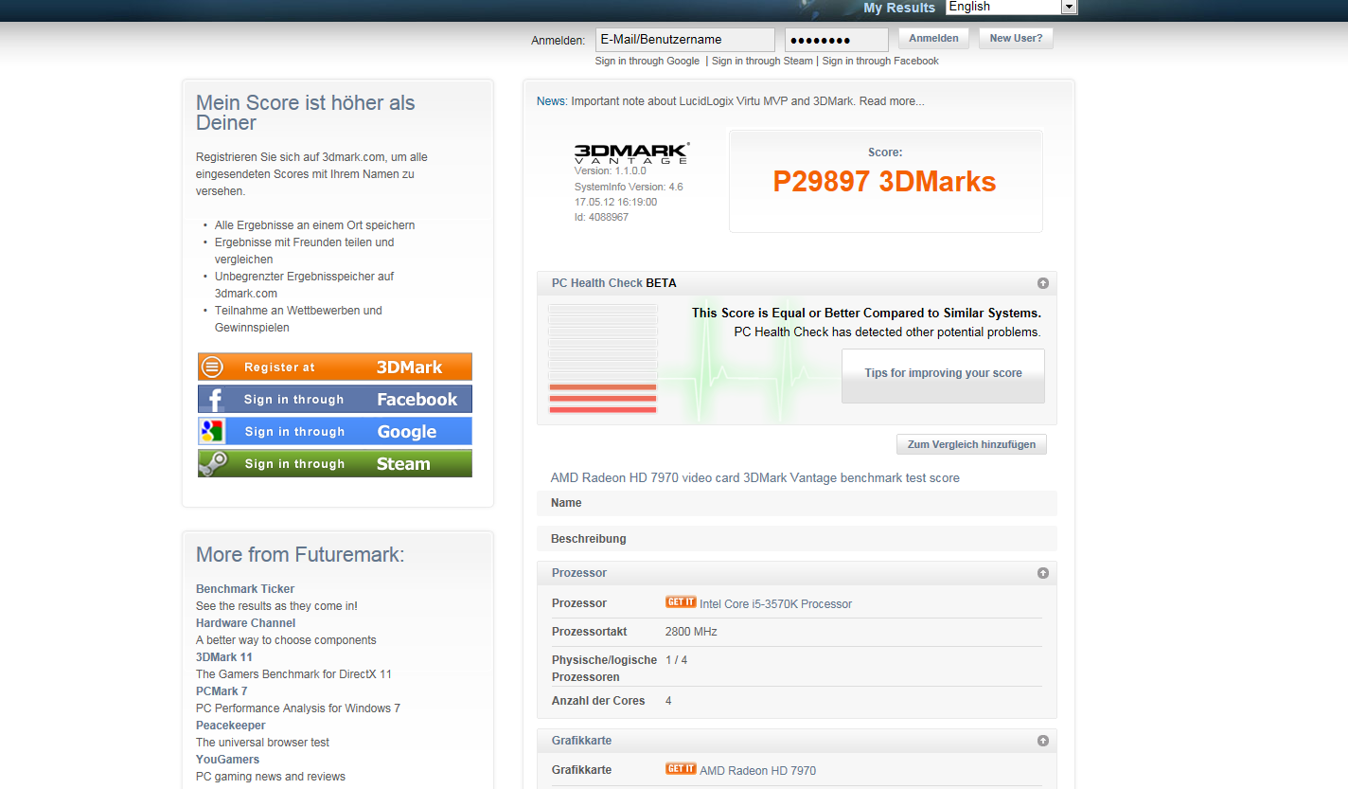
Task: Click the Physische/logische Prozessoren value 1 / 4
Action: (x=676, y=659)
